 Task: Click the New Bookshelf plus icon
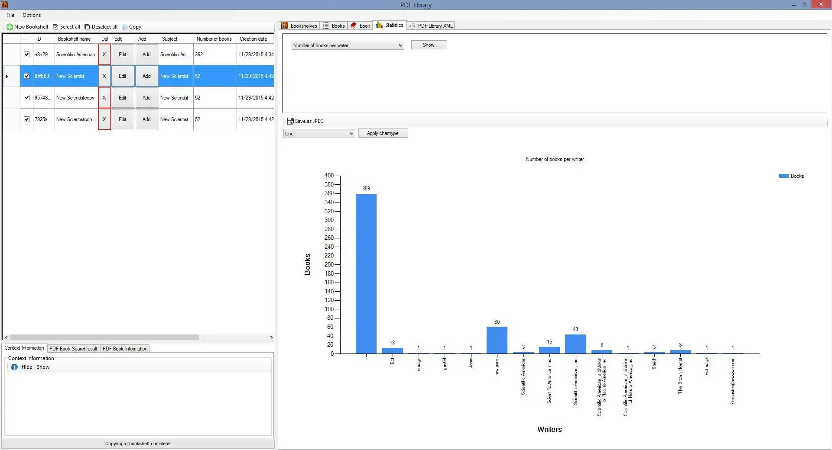pos(10,27)
